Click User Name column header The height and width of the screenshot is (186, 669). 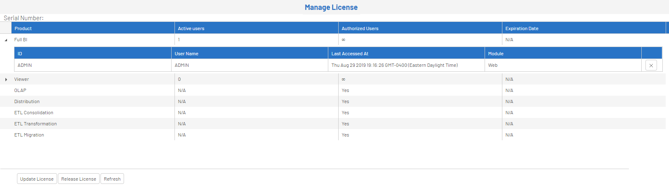[x=186, y=54]
